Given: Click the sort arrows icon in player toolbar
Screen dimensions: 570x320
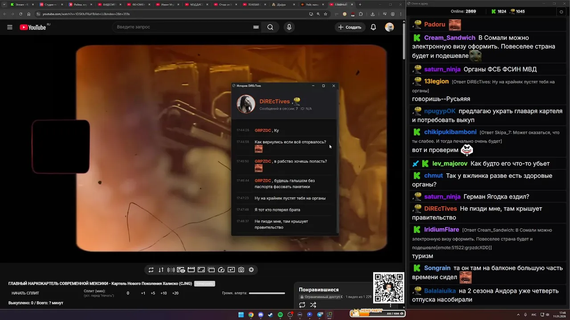Looking at the screenshot, I should coord(161,270).
